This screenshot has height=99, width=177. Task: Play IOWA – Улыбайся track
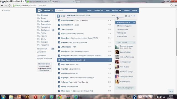click(59, 34)
